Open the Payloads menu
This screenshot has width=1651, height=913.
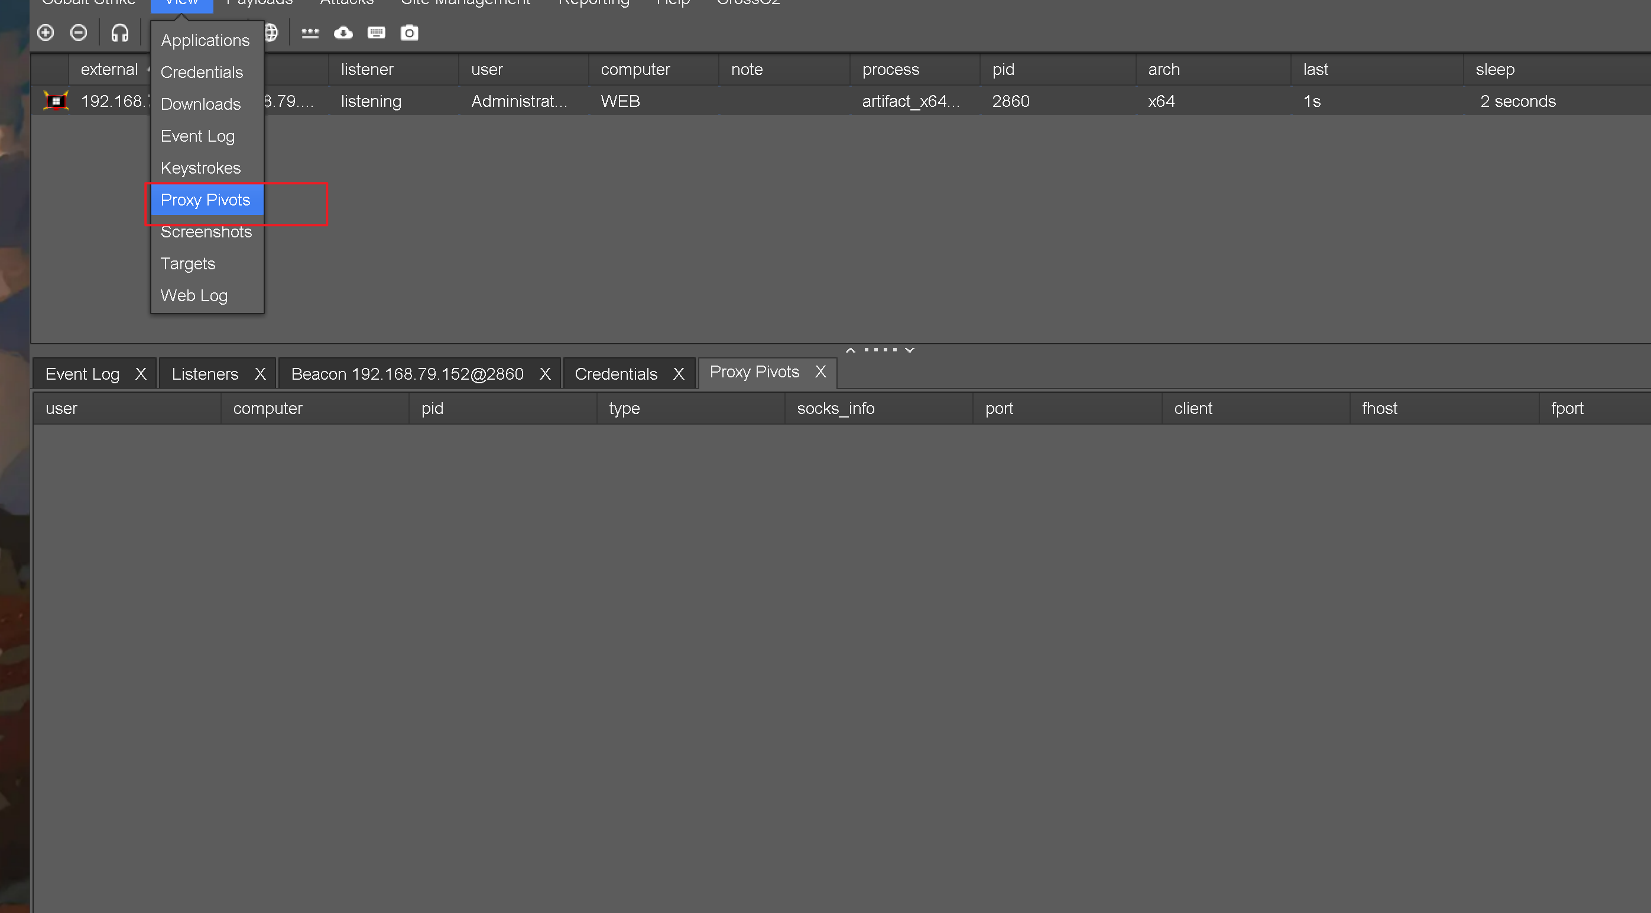click(259, 2)
